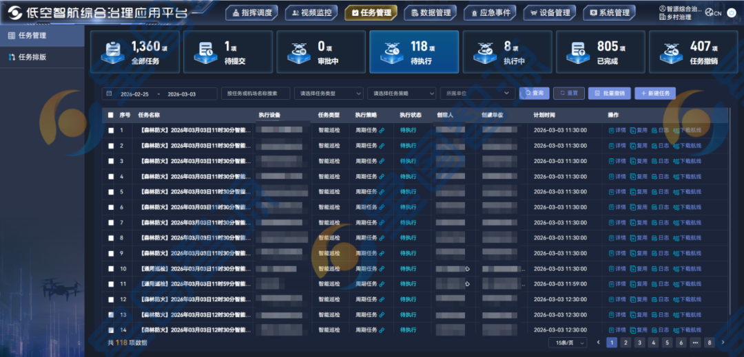This screenshot has height=357, width=744.
Task: Open 详情 details for row 1
Action: click(x=617, y=130)
